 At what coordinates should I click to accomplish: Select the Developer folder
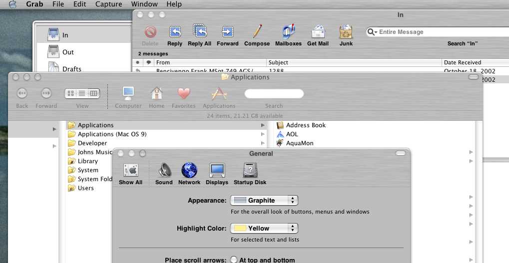87,143
